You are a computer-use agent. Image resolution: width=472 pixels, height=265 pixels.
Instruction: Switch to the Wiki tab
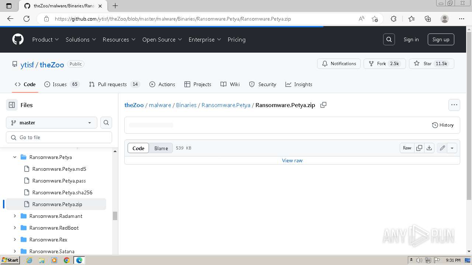pyautogui.click(x=230, y=84)
